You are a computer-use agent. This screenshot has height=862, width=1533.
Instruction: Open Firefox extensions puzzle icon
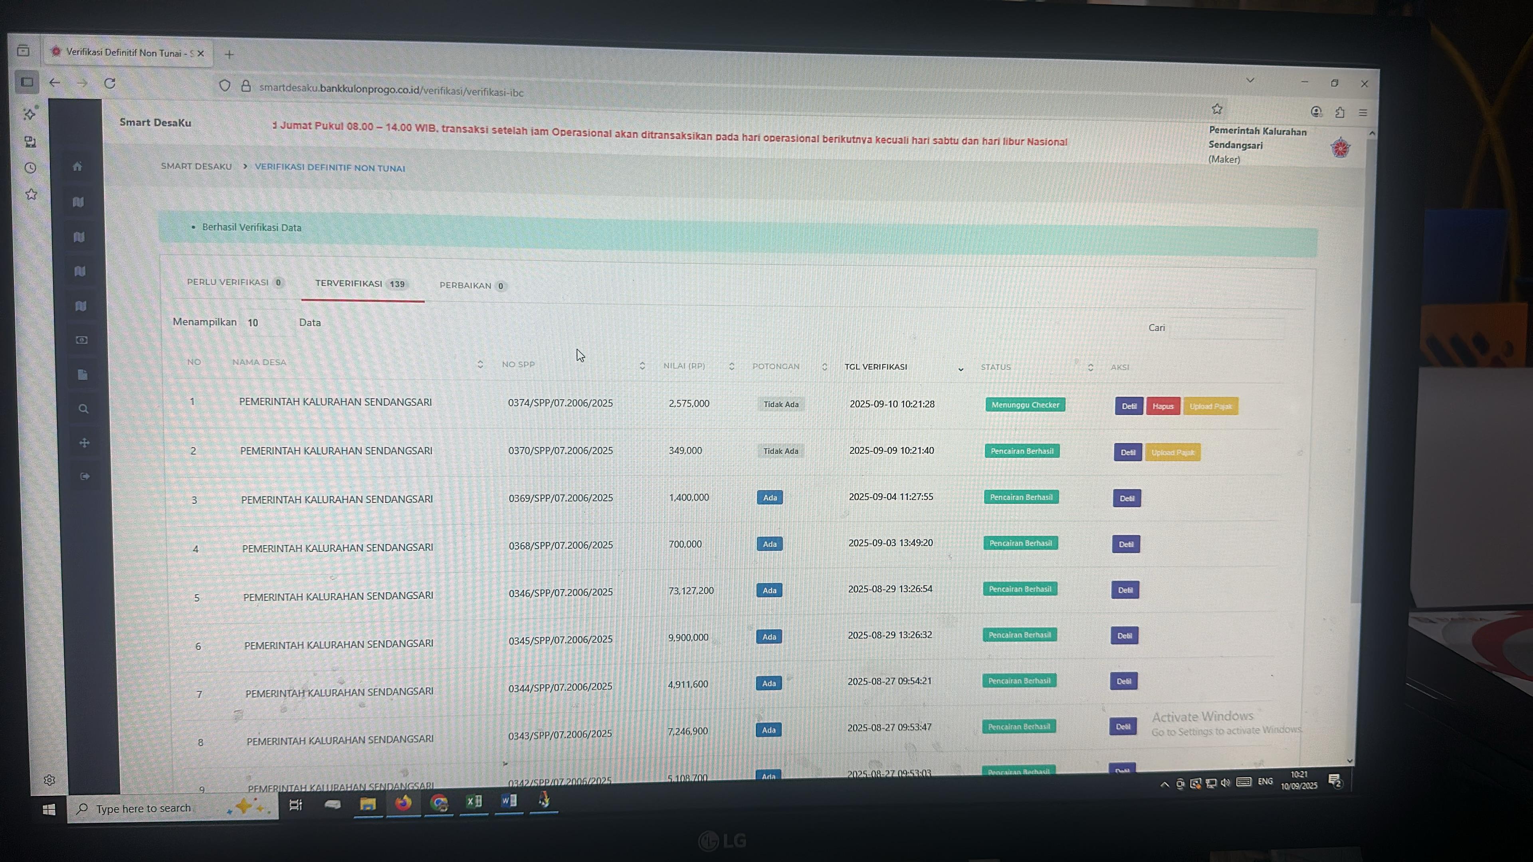[x=1340, y=112]
